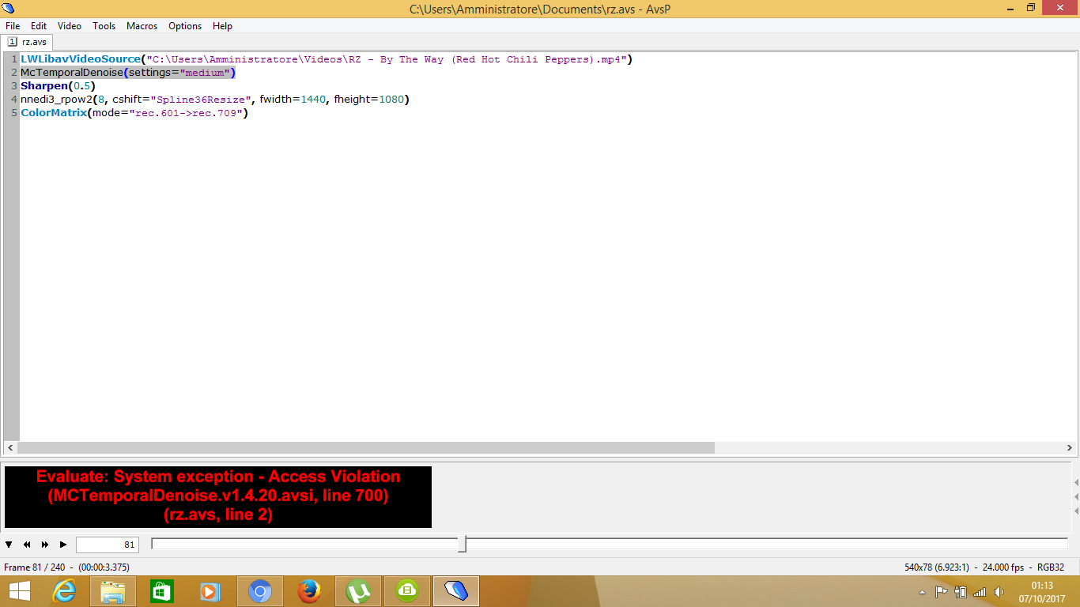Open the Help menu

(x=222, y=26)
